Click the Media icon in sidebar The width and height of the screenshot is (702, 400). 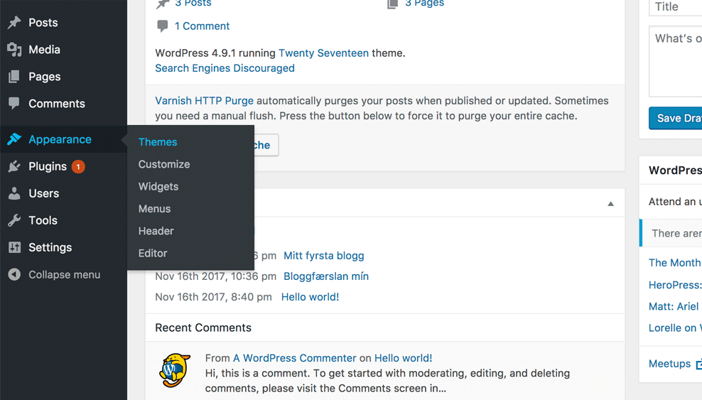click(14, 50)
